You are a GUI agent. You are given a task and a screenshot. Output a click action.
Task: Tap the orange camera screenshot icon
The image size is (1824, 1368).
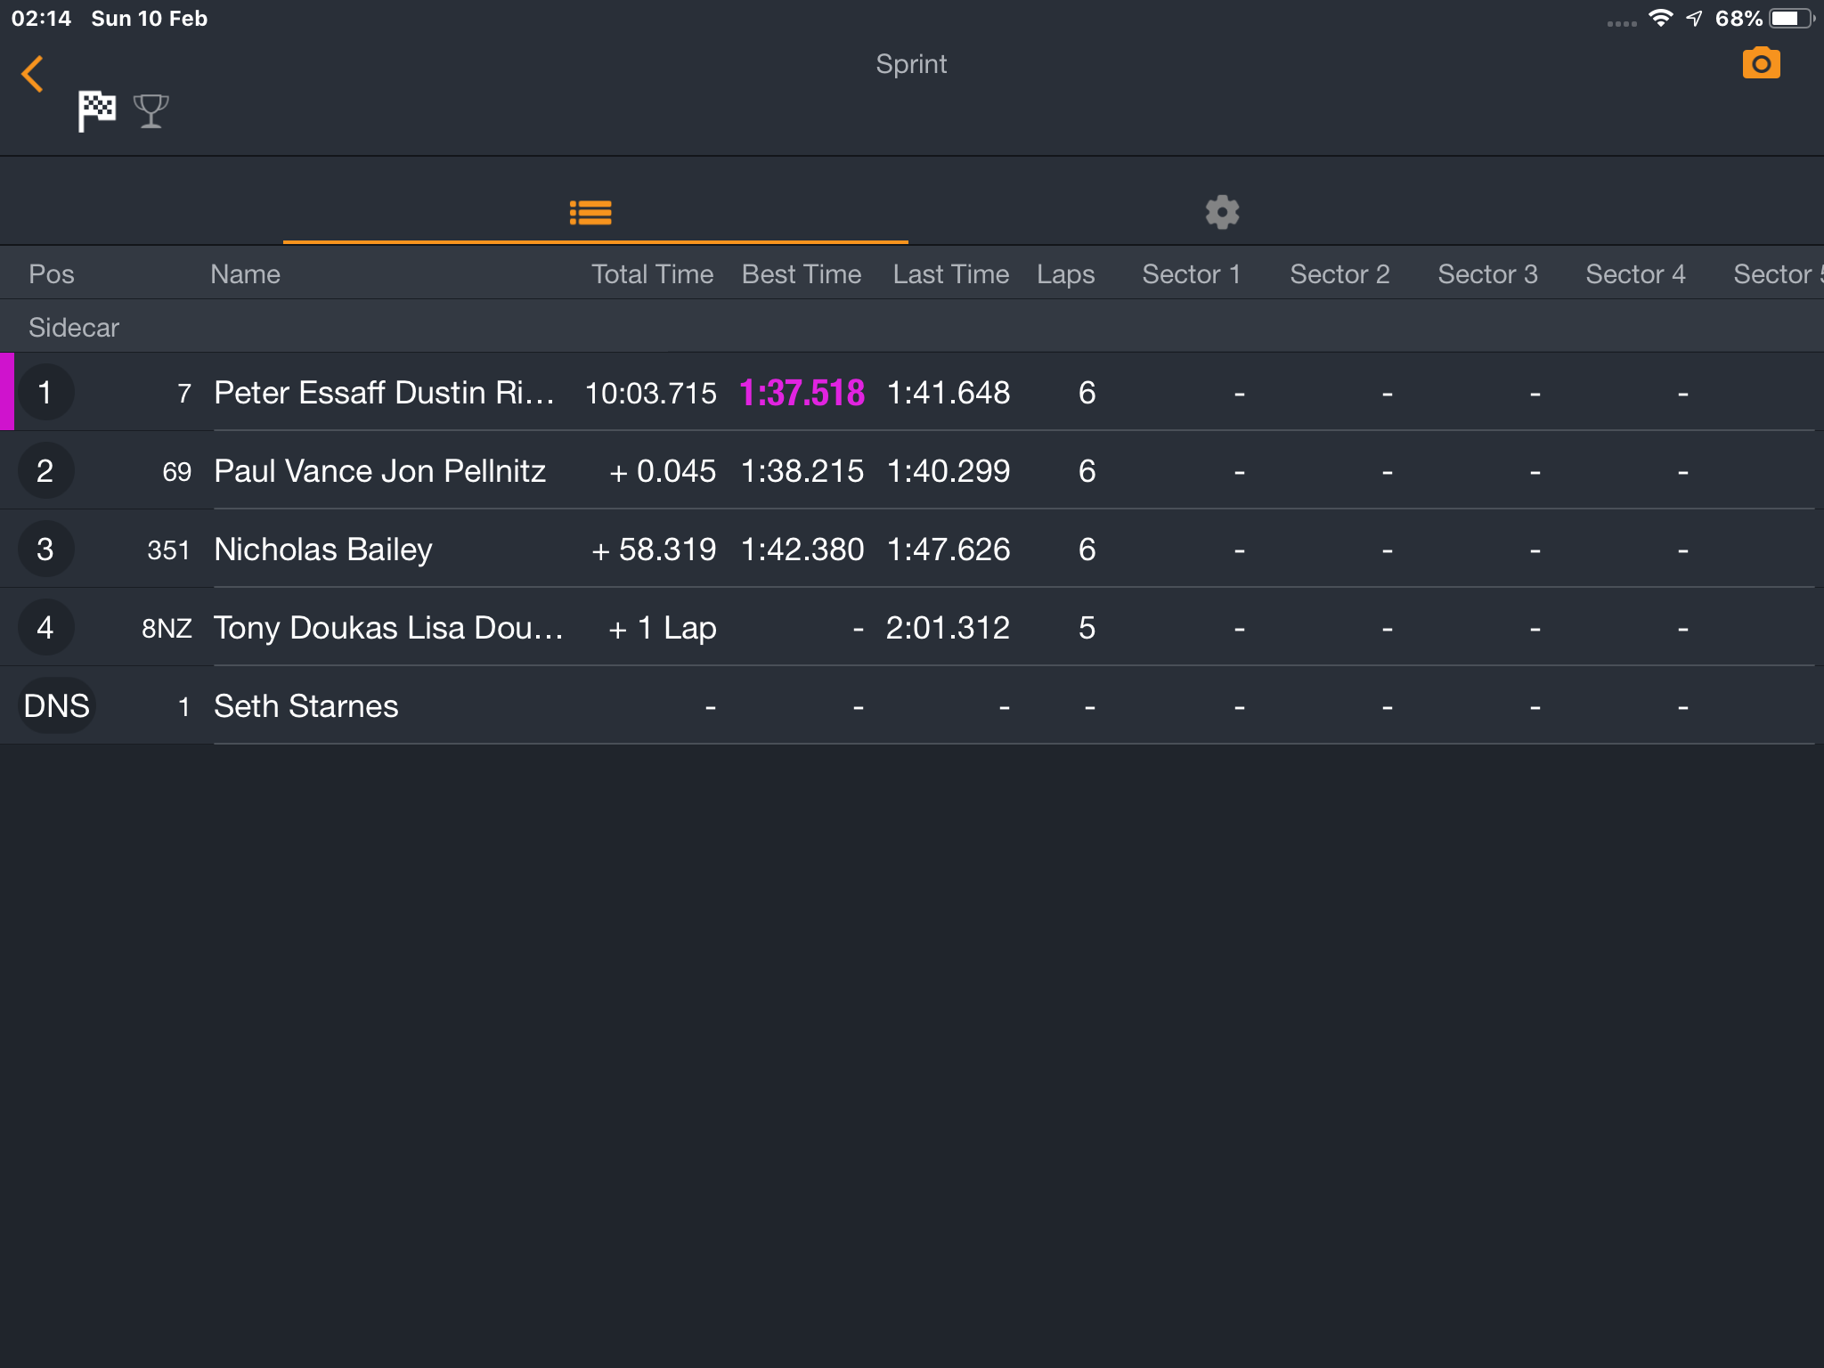[1761, 63]
